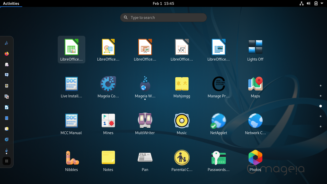The width and height of the screenshot is (327, 184).
Task: Focus the Type to search field
Action: coord(163,18)
